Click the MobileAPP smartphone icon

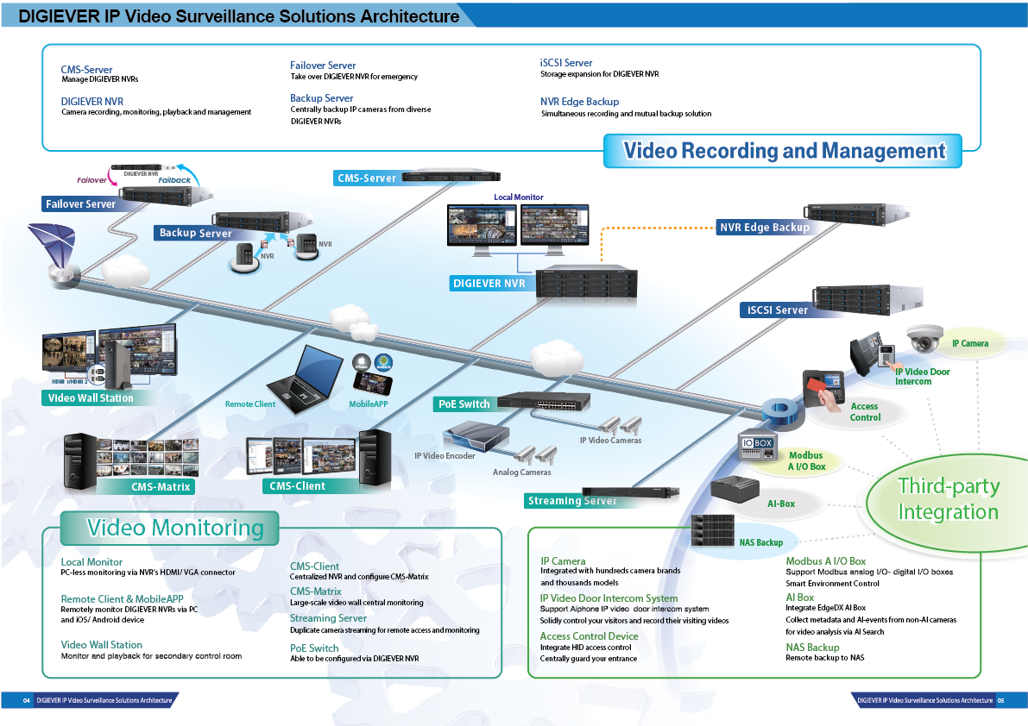pyautogui.click(x=374, y=376)
